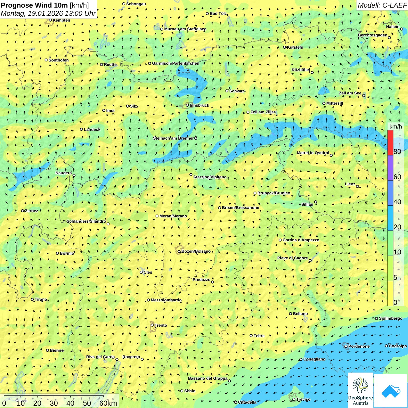The width and height of the screenshot is (408, 408).
Task: Select the Bad Tölz label
Action: [218, 14]
